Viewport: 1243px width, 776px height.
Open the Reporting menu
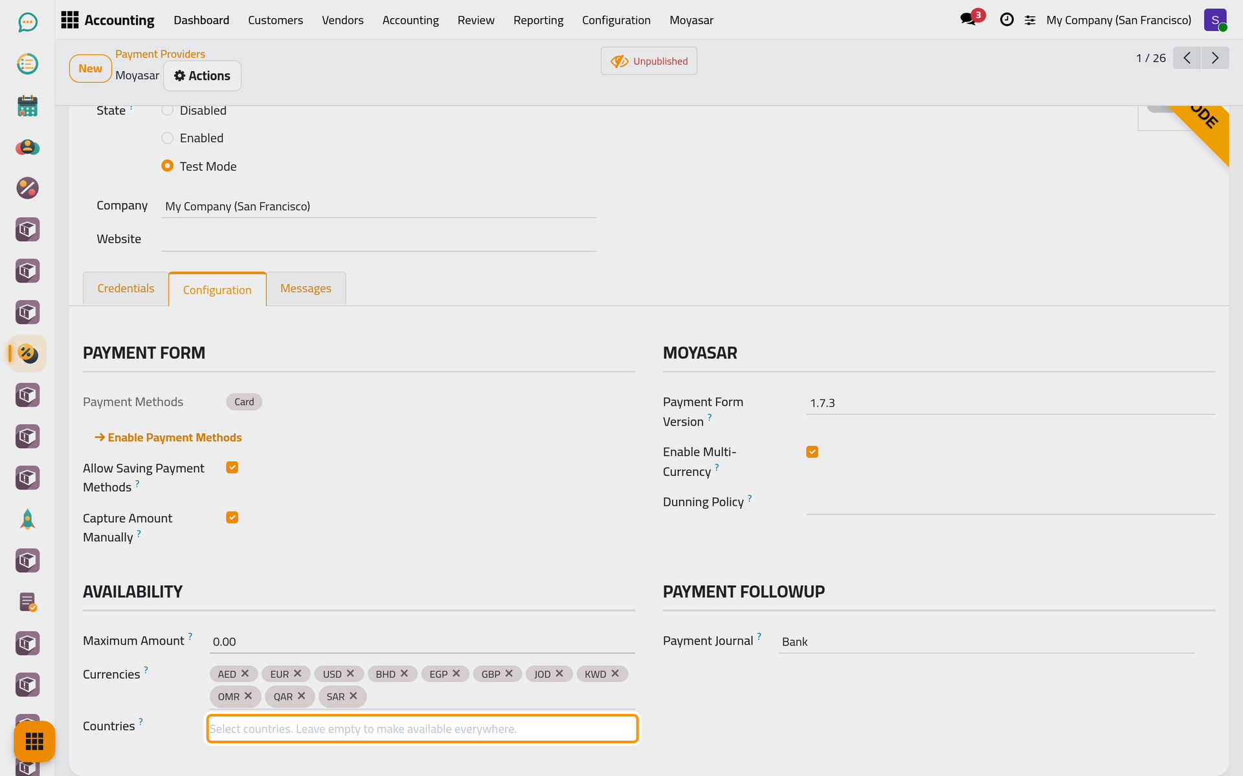[x=538, y=20]
